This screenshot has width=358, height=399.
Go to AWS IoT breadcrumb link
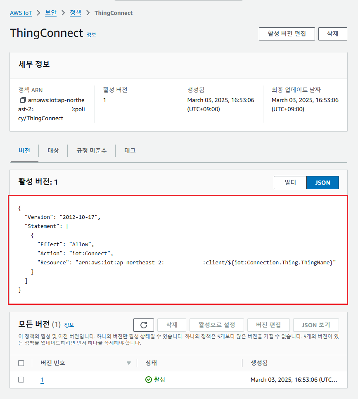(x=21, y=13)
